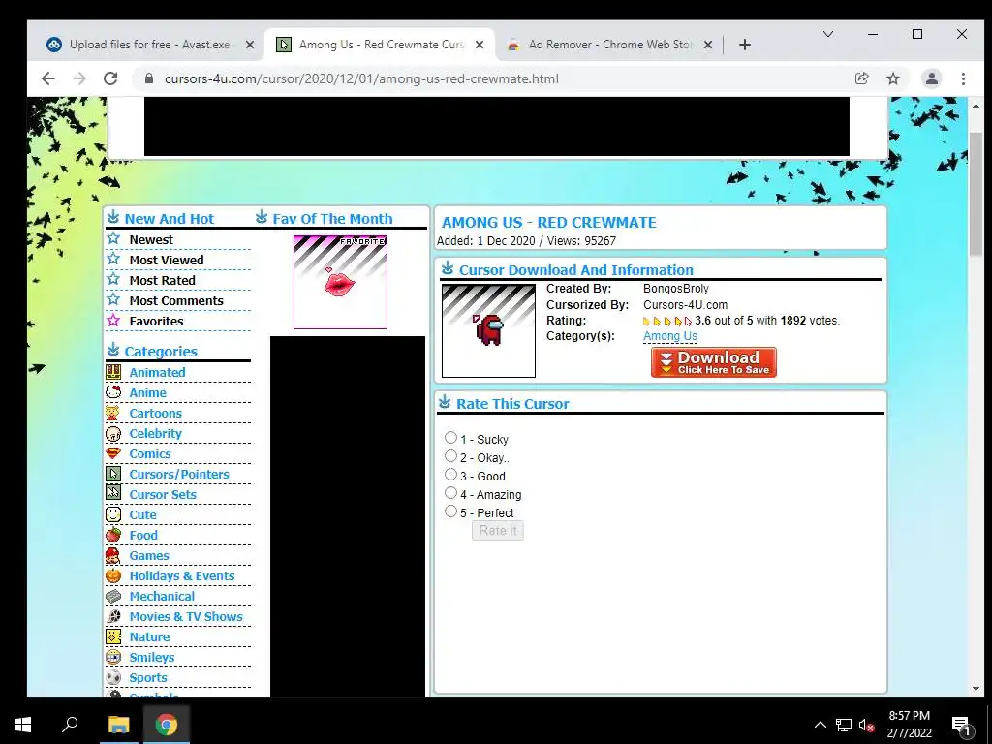This screenshot has width=992, height=744.
Task: Click the Cartoons category icon
Action: coord(113,413)
